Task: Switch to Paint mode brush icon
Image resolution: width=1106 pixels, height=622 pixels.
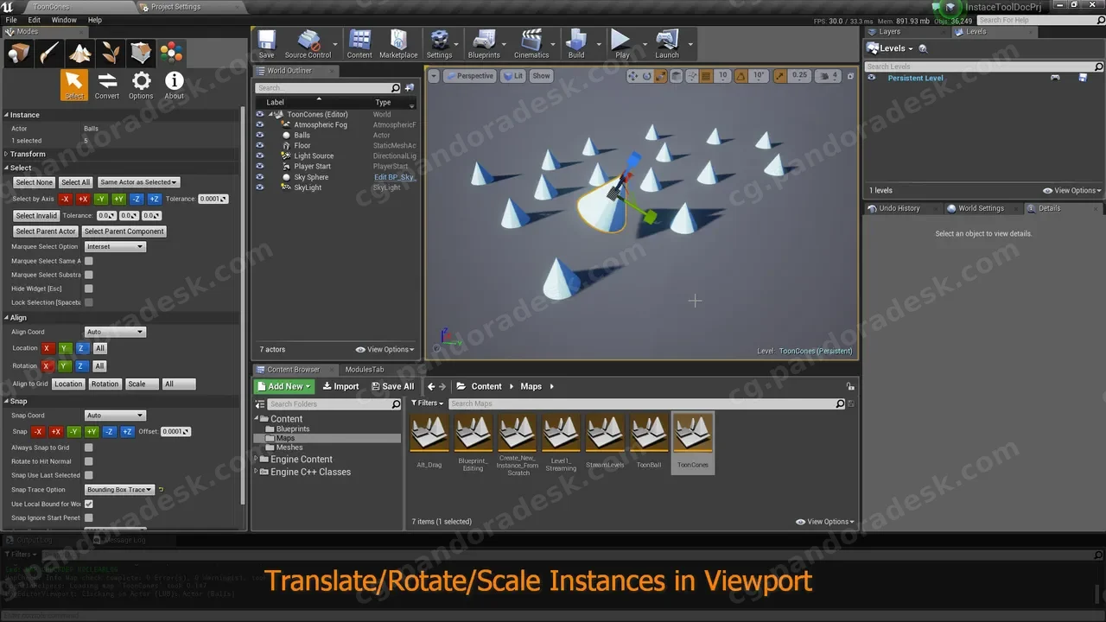Action: click(x=50, y=54)
